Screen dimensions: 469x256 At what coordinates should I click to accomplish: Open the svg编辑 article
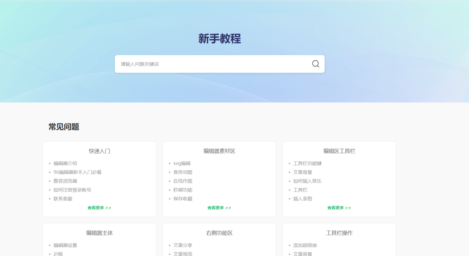click(182, 163)
